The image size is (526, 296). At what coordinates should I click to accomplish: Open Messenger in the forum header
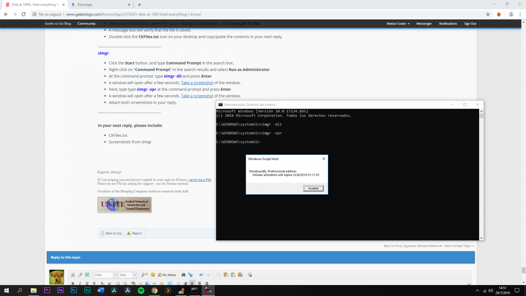[424, 24]
